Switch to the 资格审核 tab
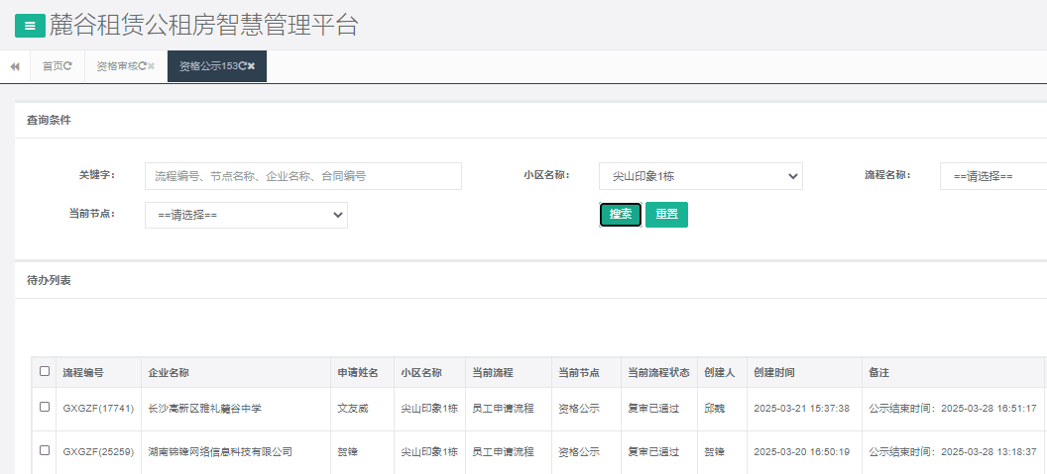Screen dimensions: 1047x474 tap(116, 66)
